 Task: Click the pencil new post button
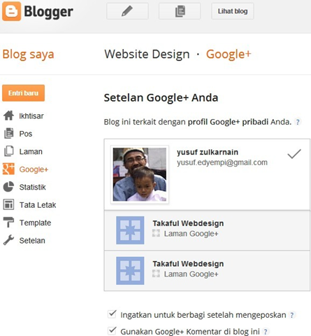[x=127, y=11]
